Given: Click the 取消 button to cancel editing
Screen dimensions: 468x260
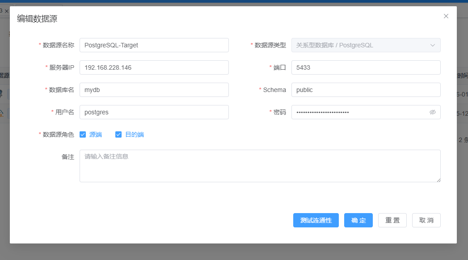Looking at the screenshot, I should [426, 220].
